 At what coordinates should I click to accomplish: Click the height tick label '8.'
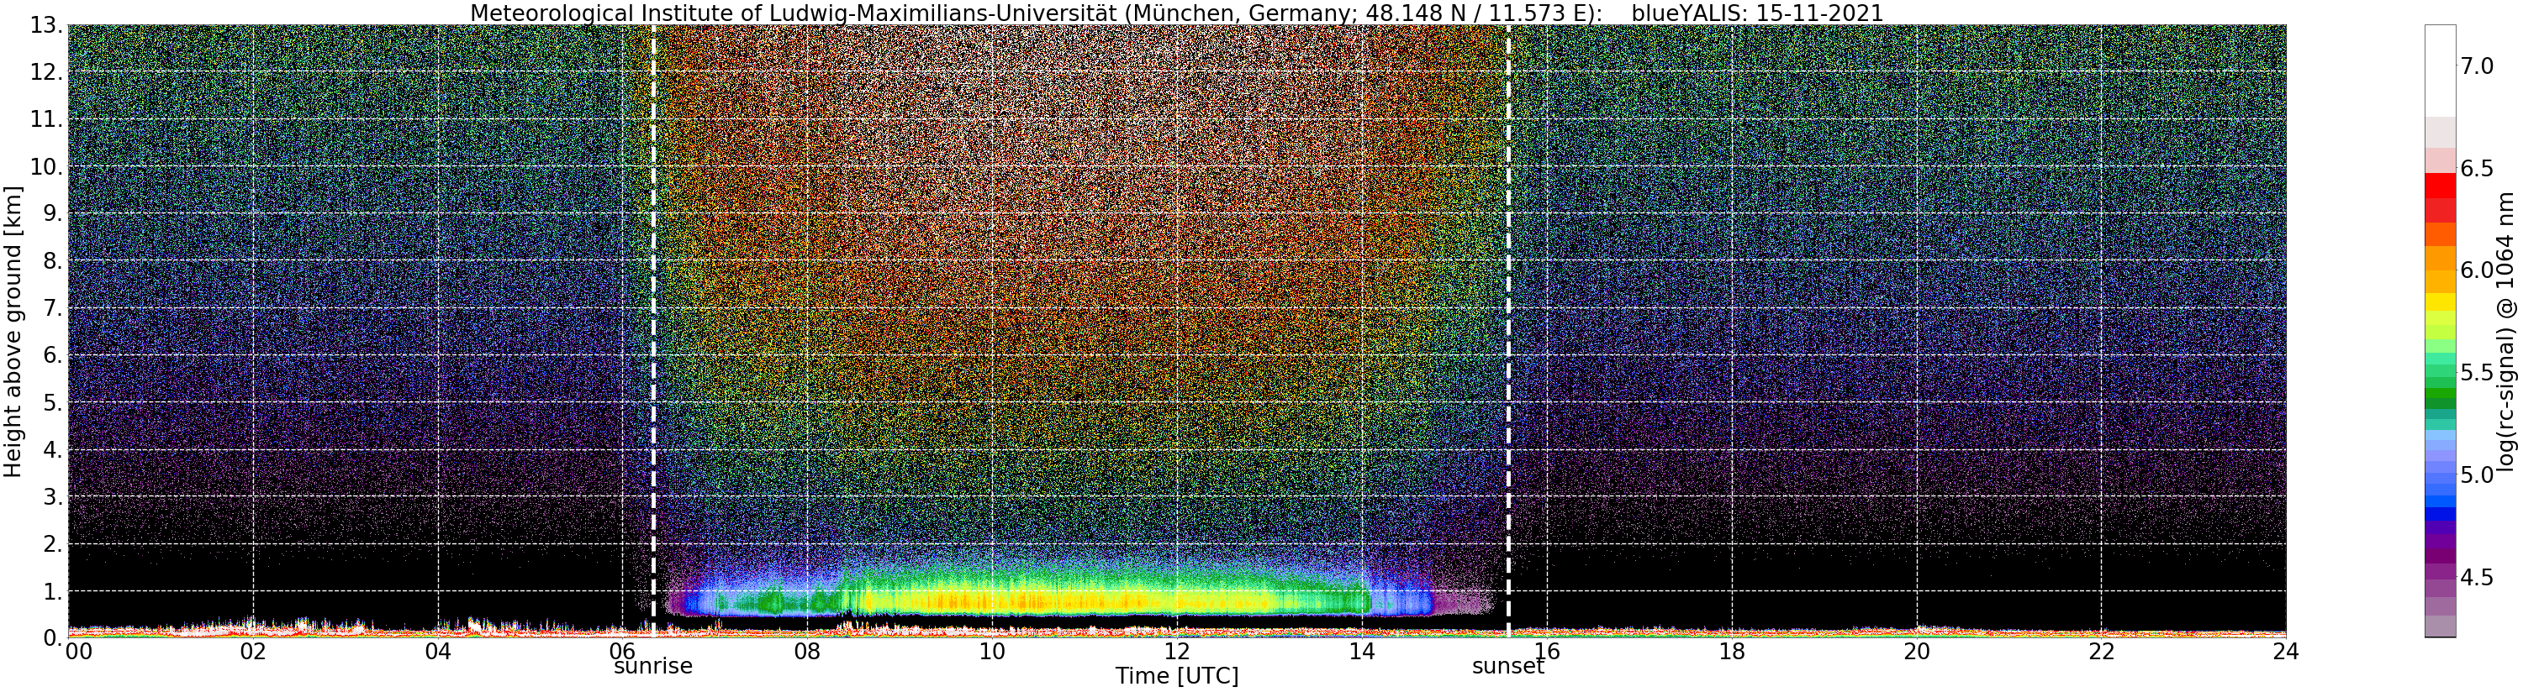tap(53, 261)
